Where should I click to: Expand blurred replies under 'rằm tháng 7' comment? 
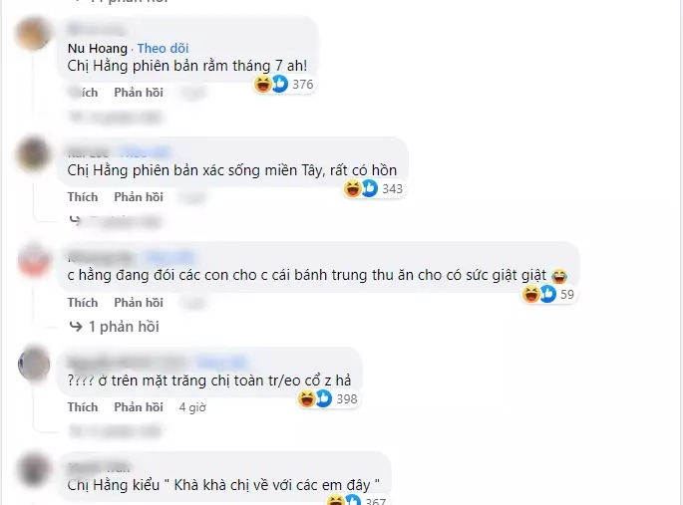point(115,117)
